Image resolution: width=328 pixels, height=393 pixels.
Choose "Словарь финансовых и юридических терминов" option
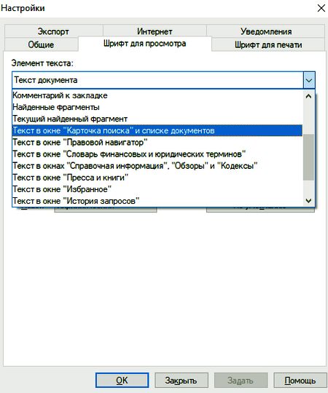pos(157,154)
